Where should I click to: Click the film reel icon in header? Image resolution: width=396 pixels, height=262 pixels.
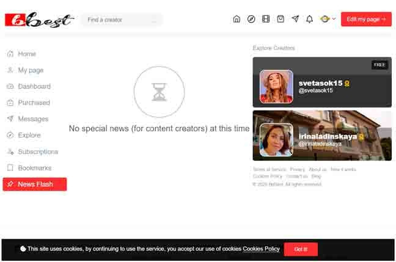pyautogui.click(x=266, y=19)
